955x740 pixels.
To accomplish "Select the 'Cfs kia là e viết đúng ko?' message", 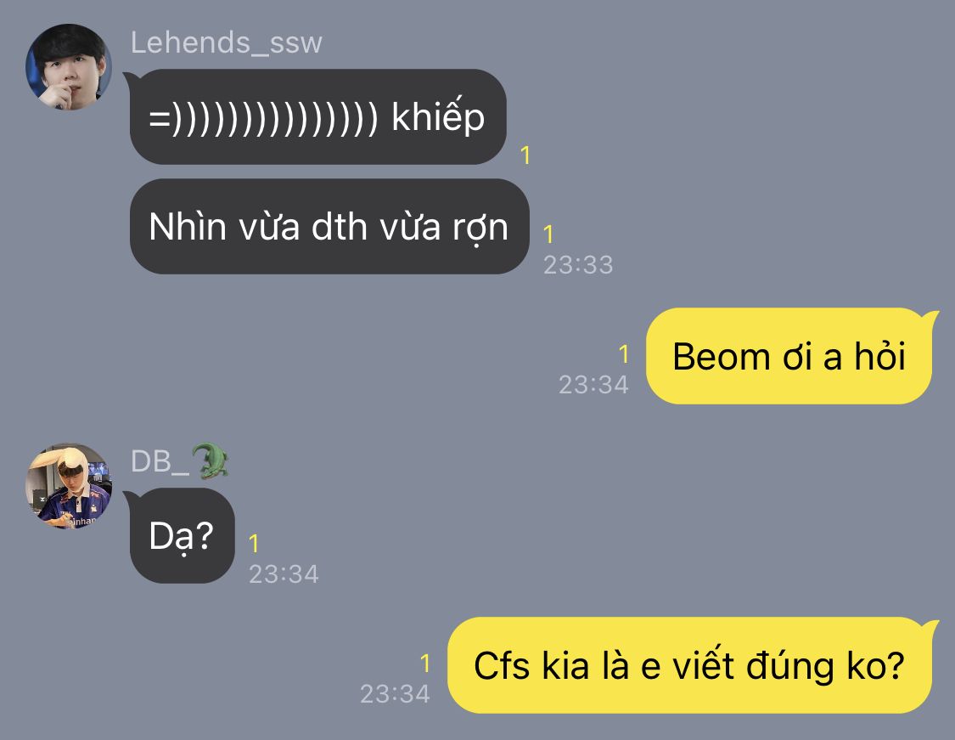I will coord(692,665).
